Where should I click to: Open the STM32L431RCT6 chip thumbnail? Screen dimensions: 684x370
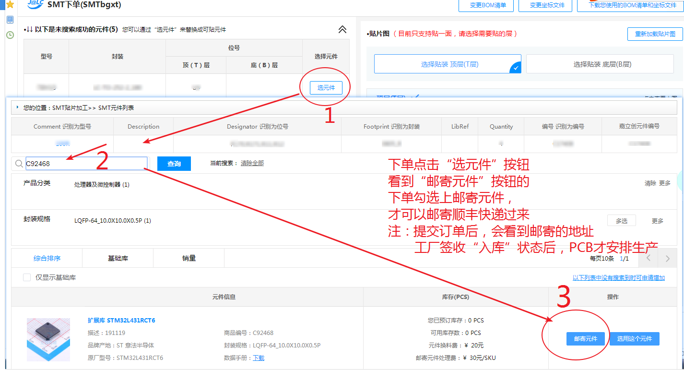pyautogui.click(x=48, y=339)
